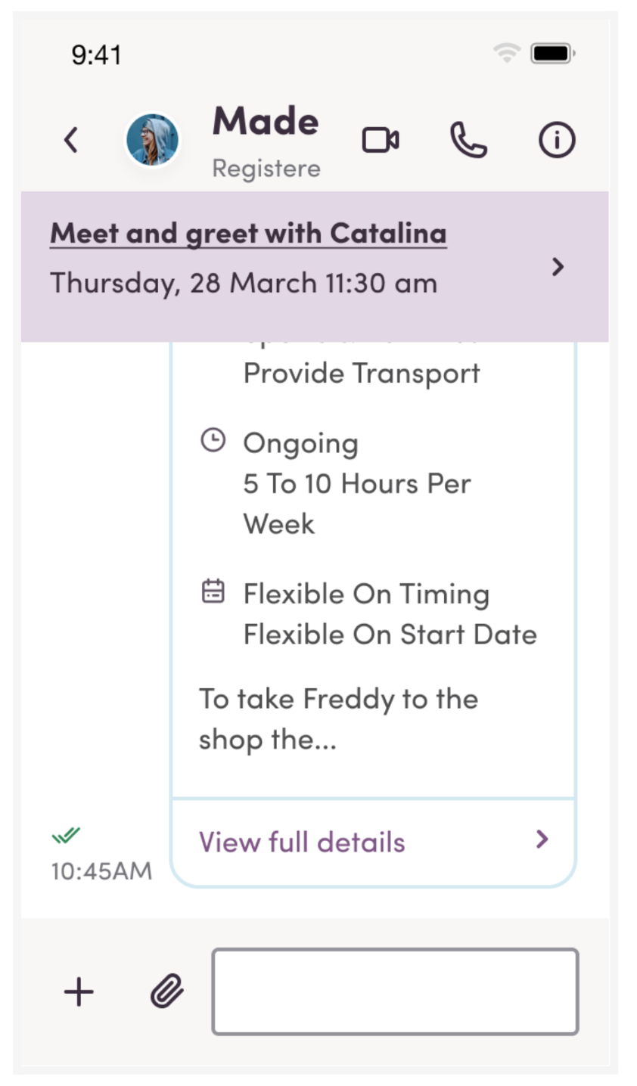Tap the contact name Made
The height and width of the screenshot is (1086, 637).
266,121
